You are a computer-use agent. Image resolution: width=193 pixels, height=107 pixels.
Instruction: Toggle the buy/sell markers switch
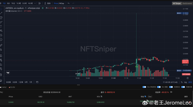point(171,87)
